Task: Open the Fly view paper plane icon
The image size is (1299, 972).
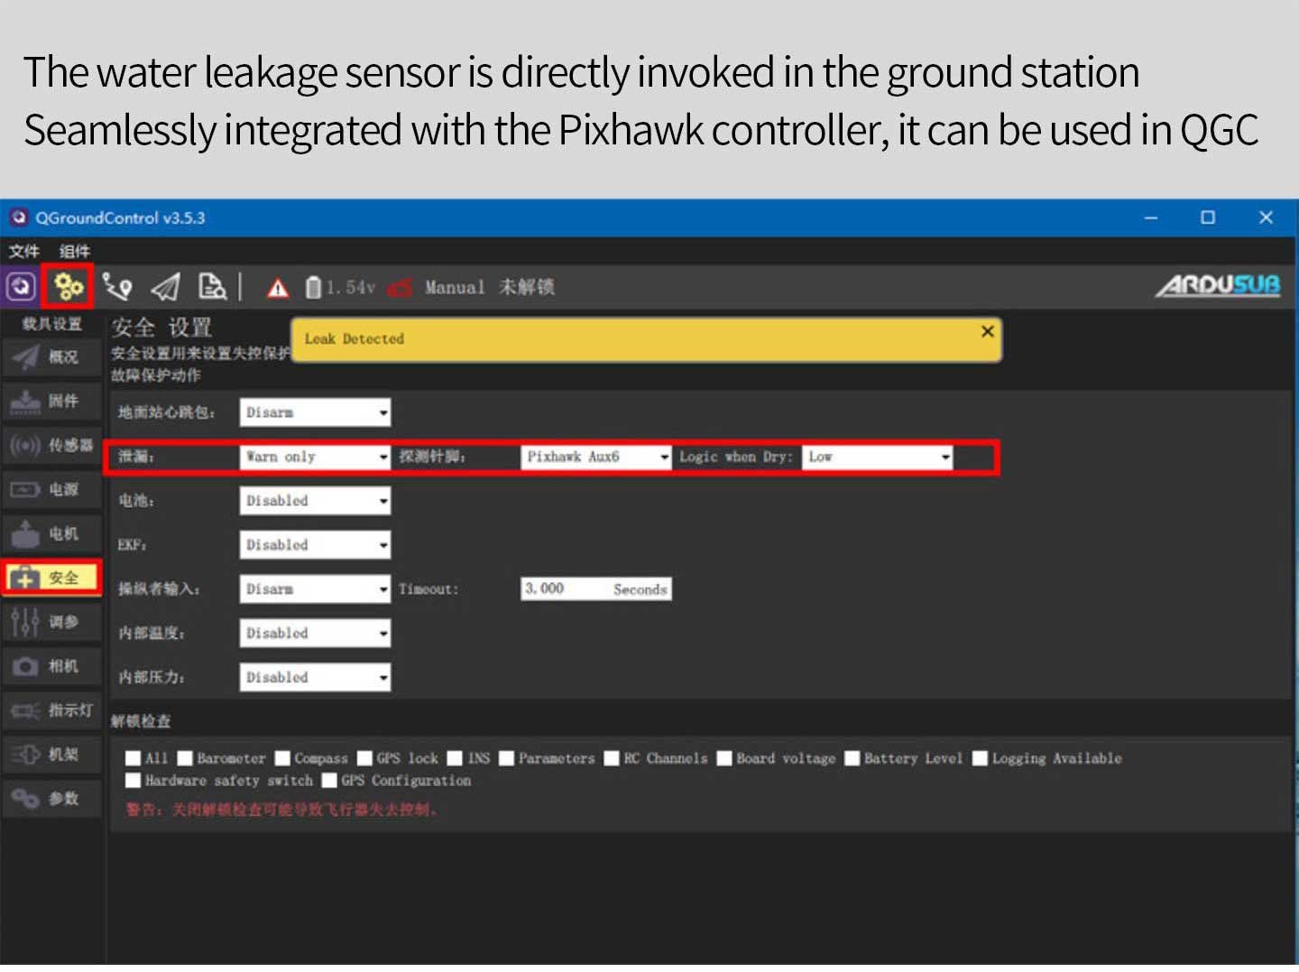Action: point(165,287)
